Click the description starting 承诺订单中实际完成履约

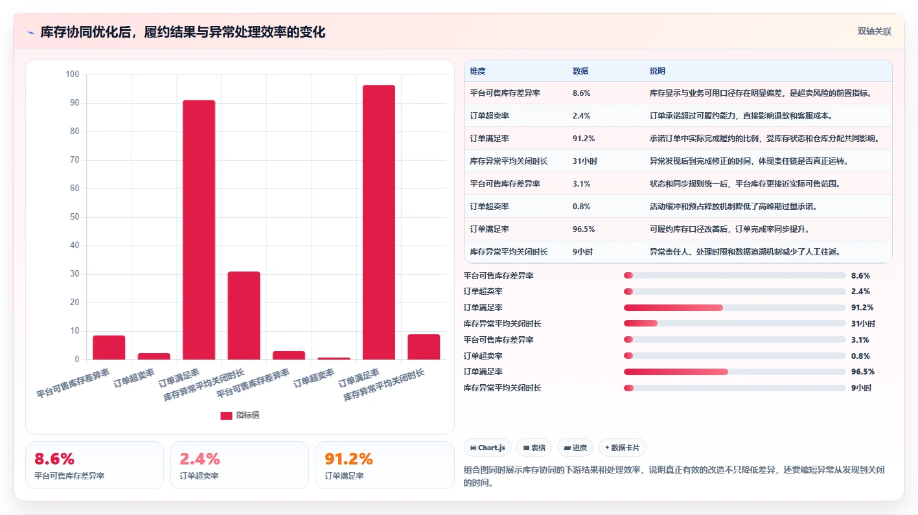coord(764,139)
